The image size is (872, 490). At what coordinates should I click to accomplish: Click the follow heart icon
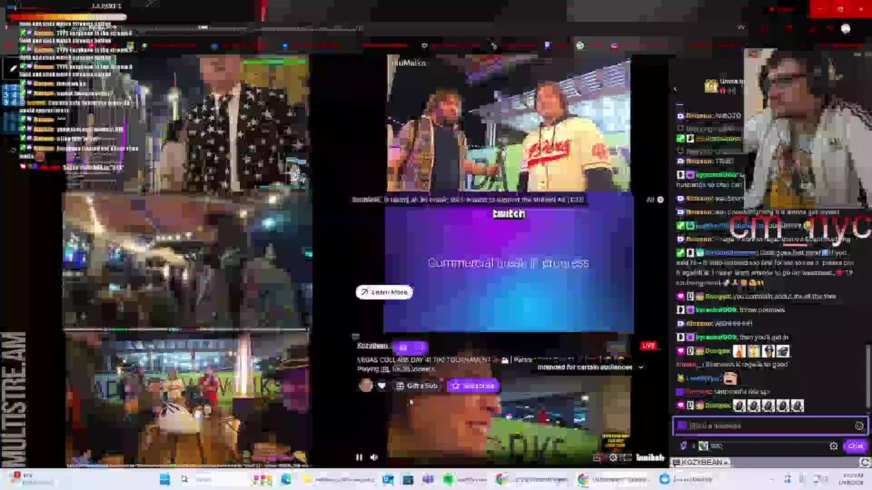[x=381, y=386]
